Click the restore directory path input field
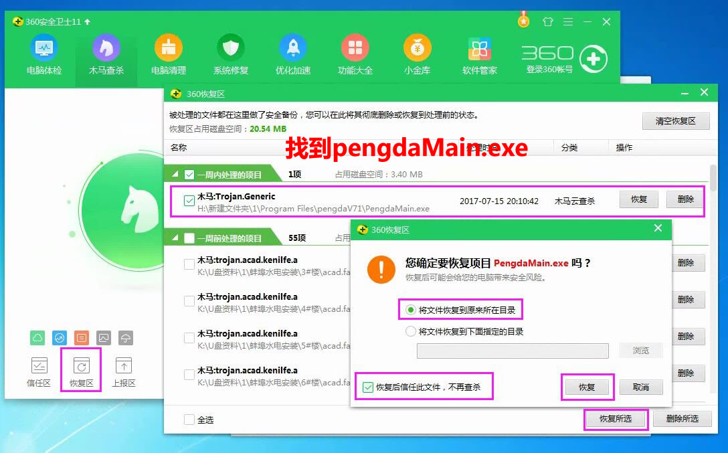This screenshot has width=728, height=453. click(513, 351)
